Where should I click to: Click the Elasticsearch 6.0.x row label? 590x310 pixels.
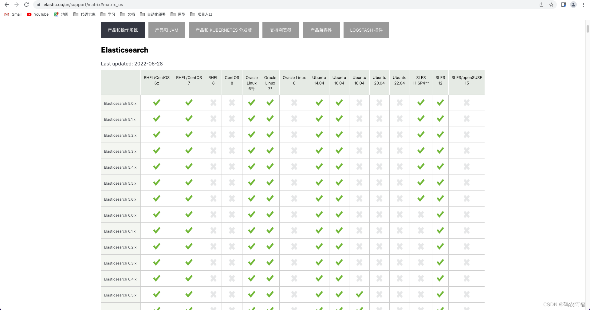[x=120, y=215]
